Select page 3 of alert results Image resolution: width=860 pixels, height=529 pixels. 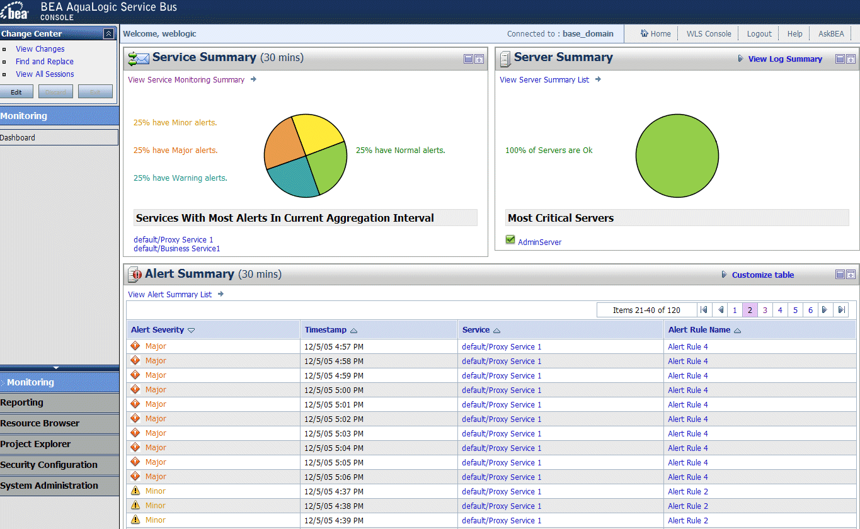coord(765,310)
